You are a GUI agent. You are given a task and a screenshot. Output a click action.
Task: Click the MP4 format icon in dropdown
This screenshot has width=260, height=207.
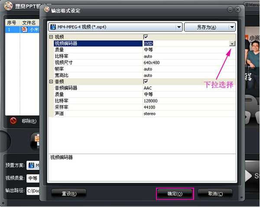[x=53, y=27]
